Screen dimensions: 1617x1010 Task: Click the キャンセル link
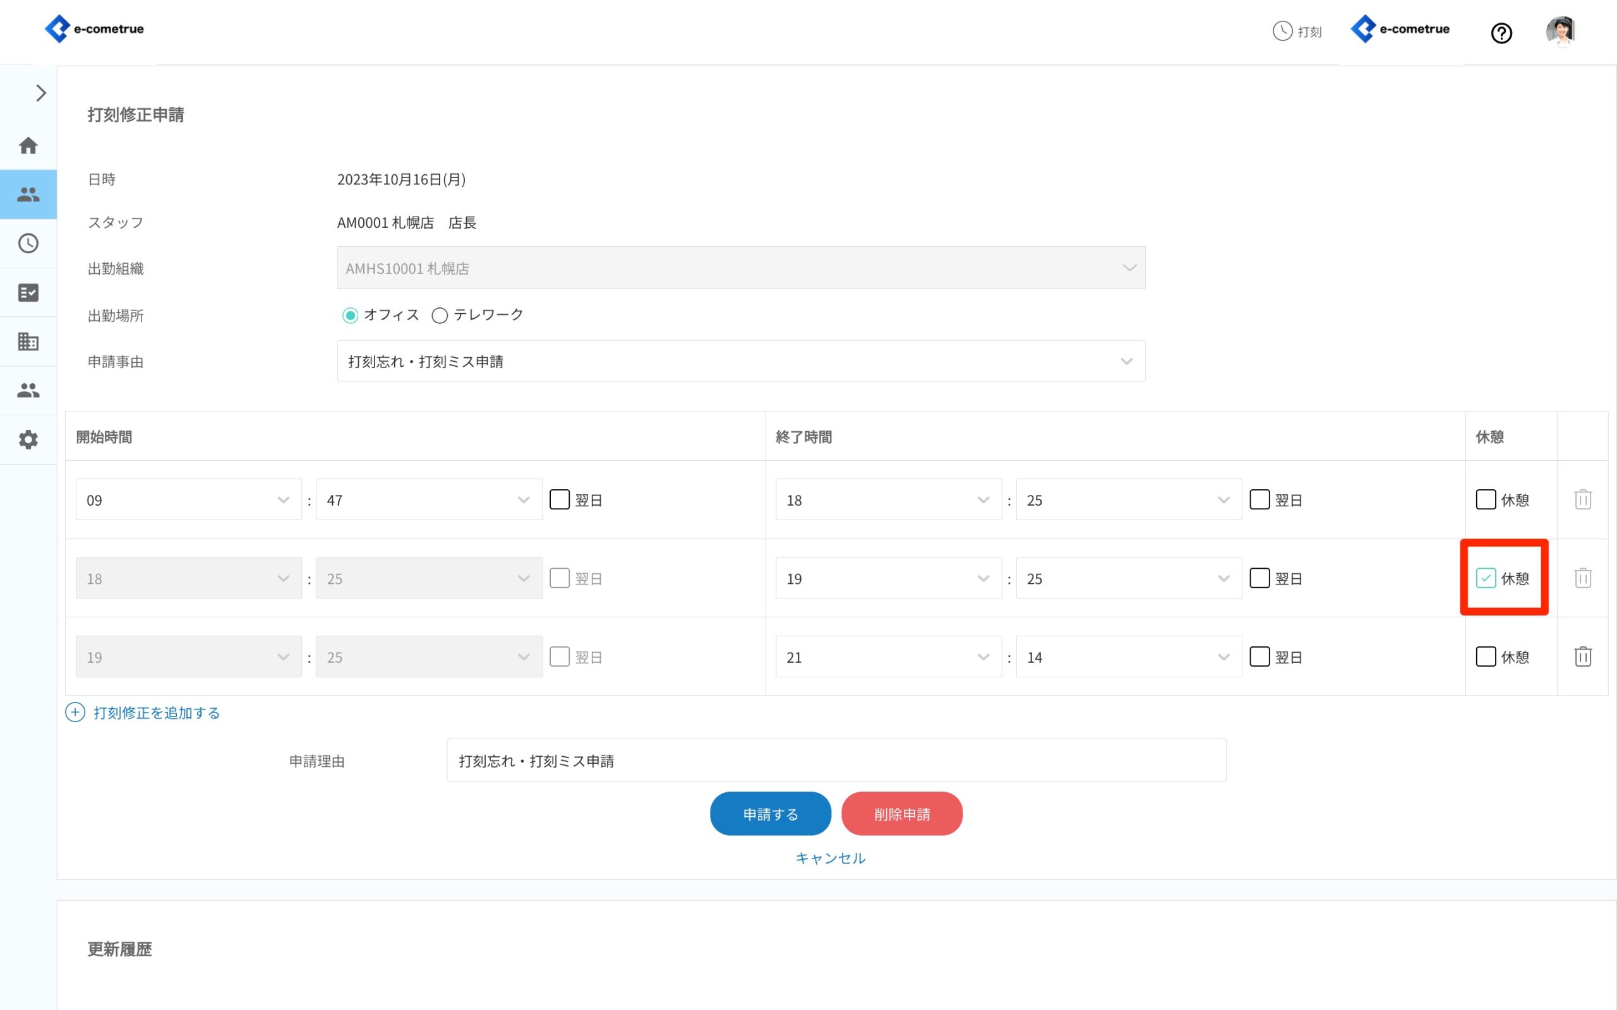coord(830,858)
